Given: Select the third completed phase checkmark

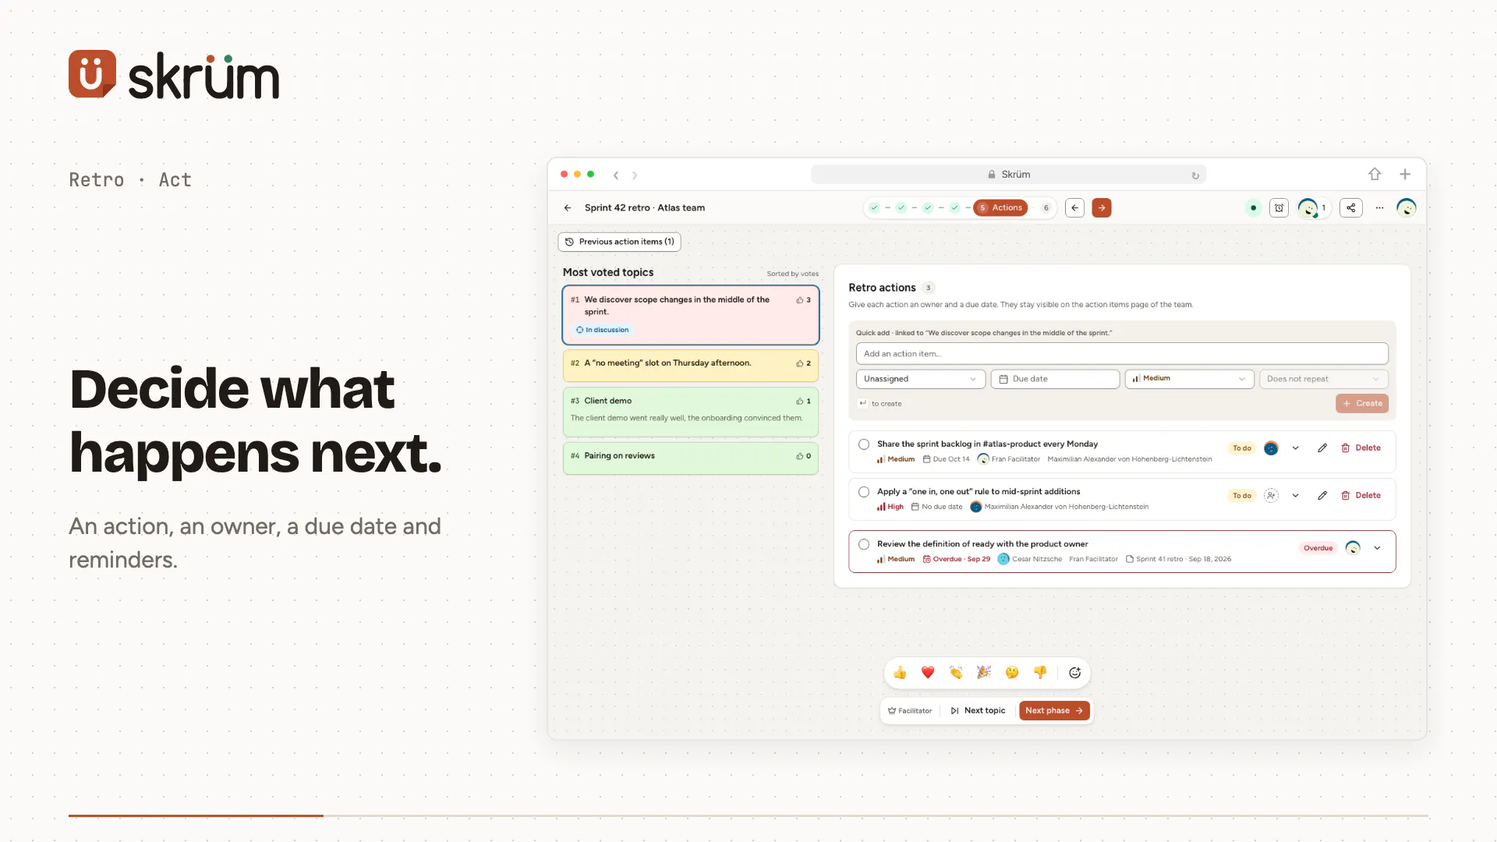Looking at the screenshot, I should point(928,208).
